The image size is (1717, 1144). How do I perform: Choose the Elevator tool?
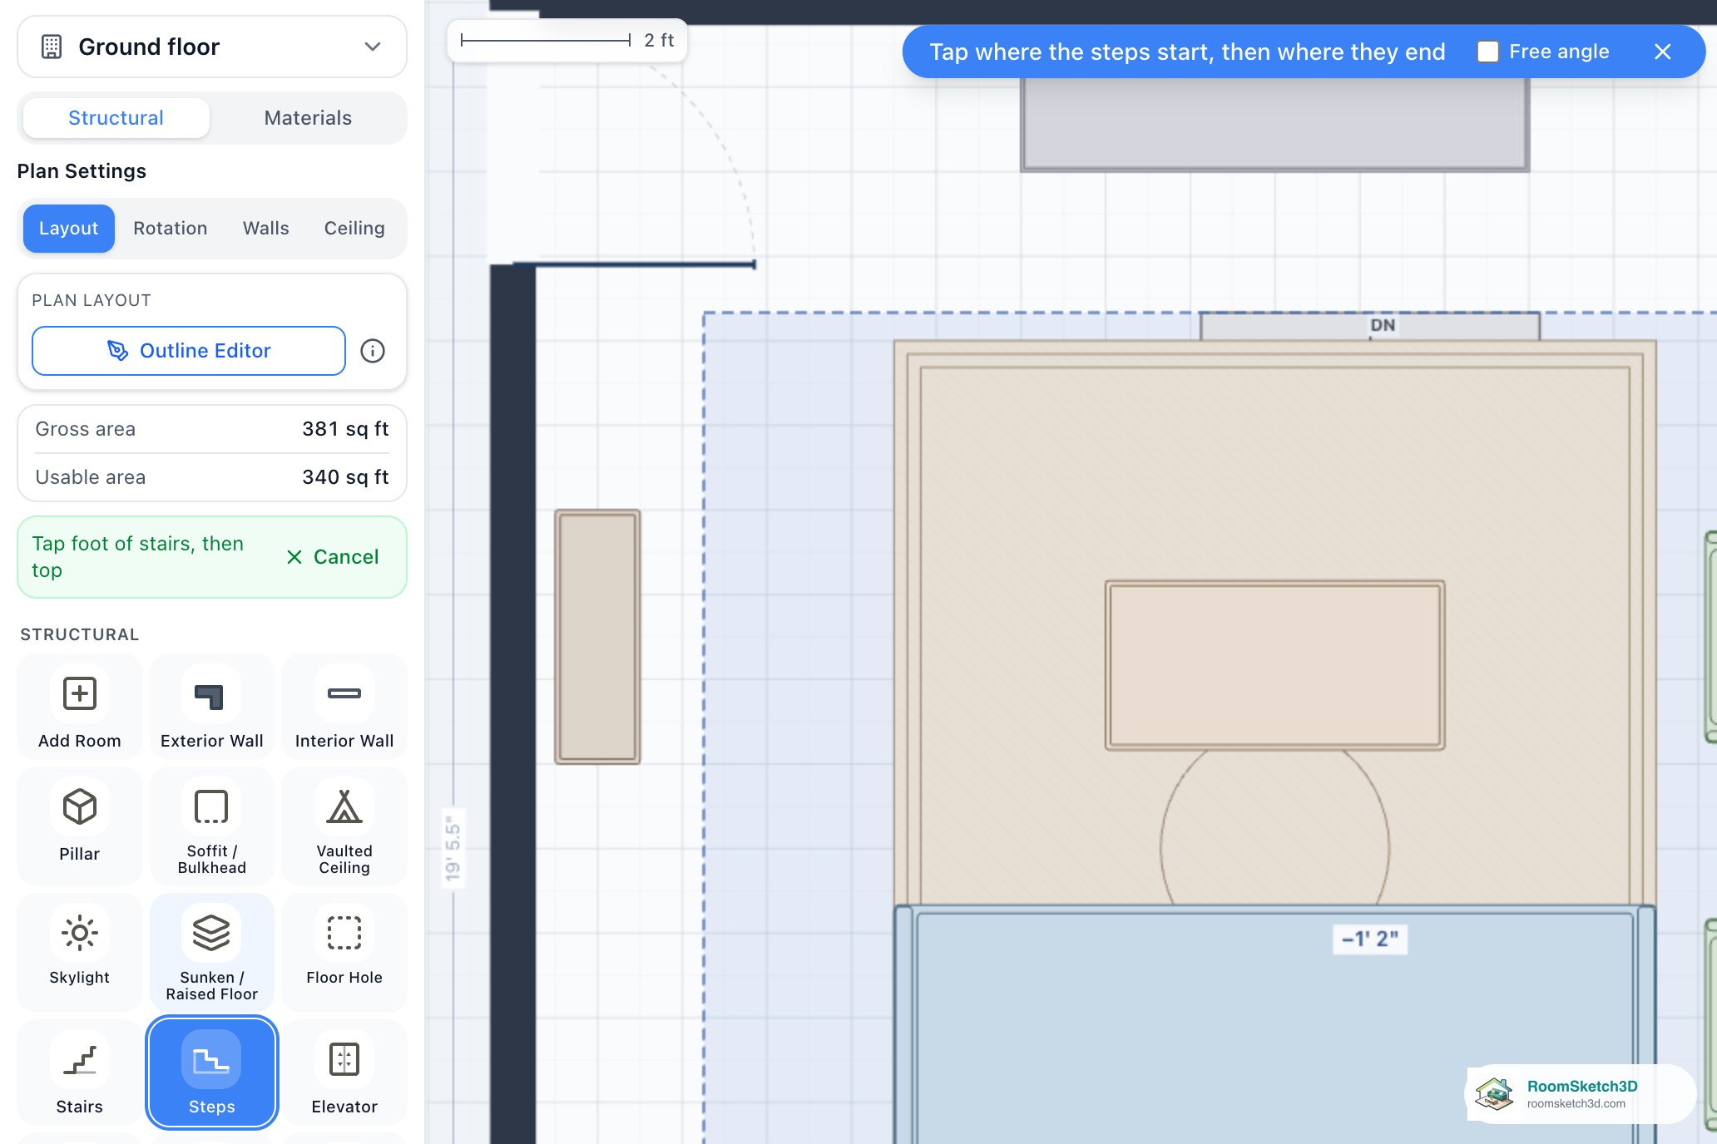coord(344,1072)
